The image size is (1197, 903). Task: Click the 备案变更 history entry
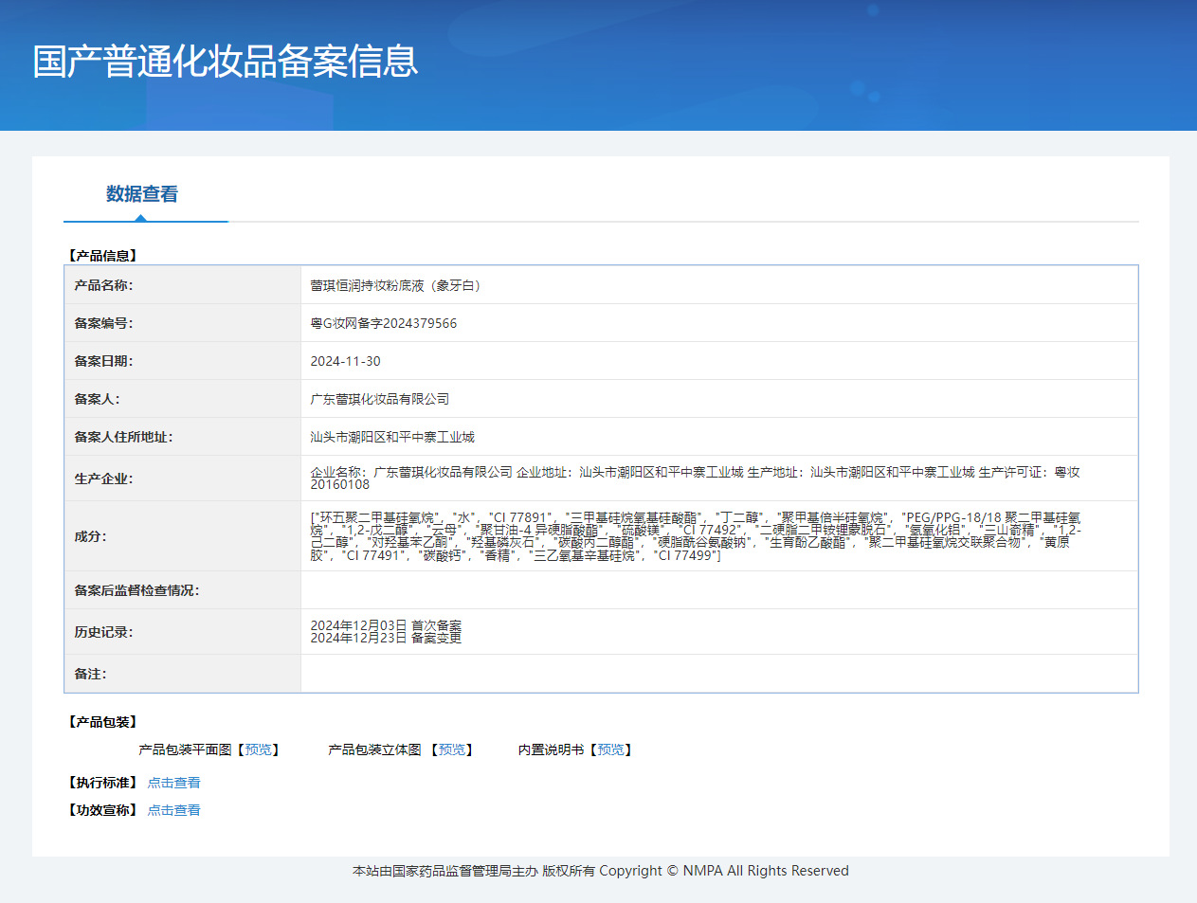click(x=386, y=638)
